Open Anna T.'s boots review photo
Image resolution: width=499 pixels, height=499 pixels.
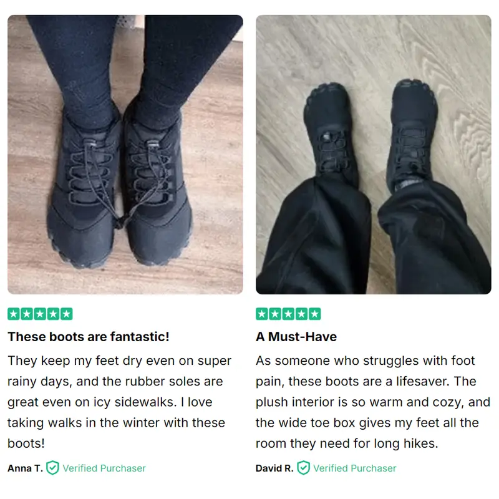click(x=125, y=154)
